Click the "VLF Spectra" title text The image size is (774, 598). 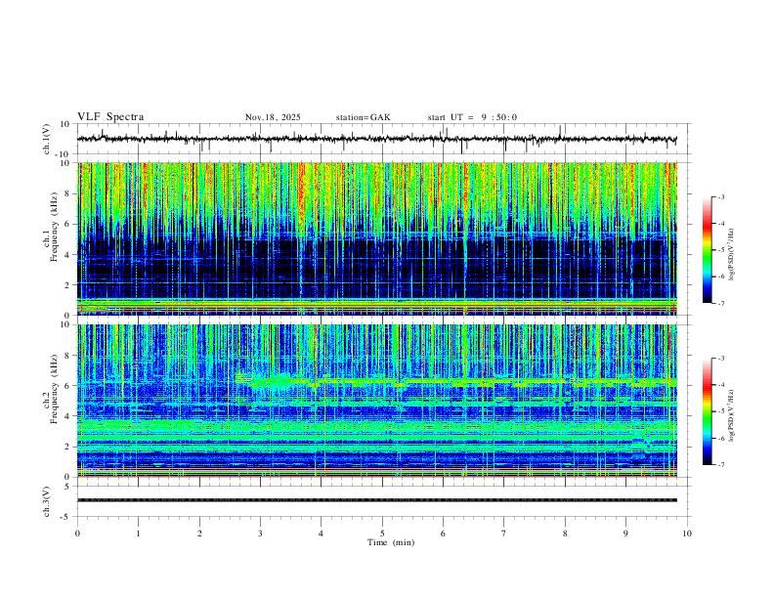coord(110,117)
